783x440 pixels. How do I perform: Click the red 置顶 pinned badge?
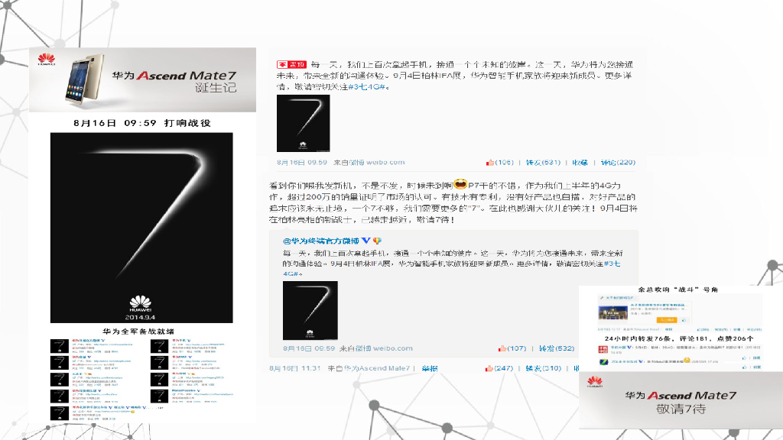(x=291, y=64)
